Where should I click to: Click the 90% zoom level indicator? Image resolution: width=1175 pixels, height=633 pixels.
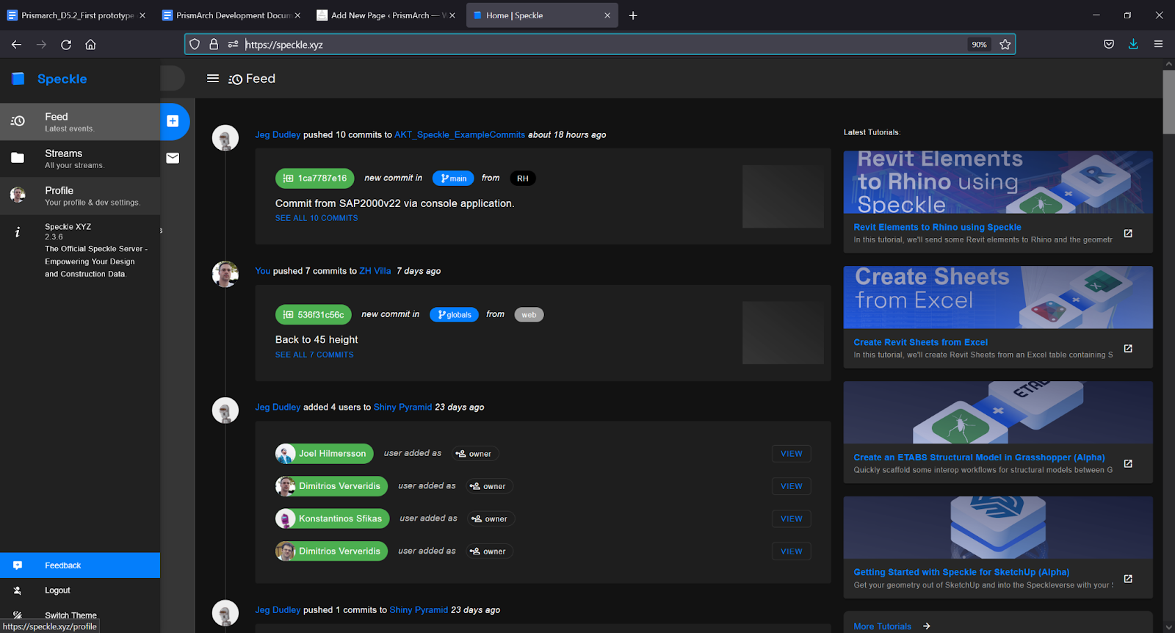point(979,45)
